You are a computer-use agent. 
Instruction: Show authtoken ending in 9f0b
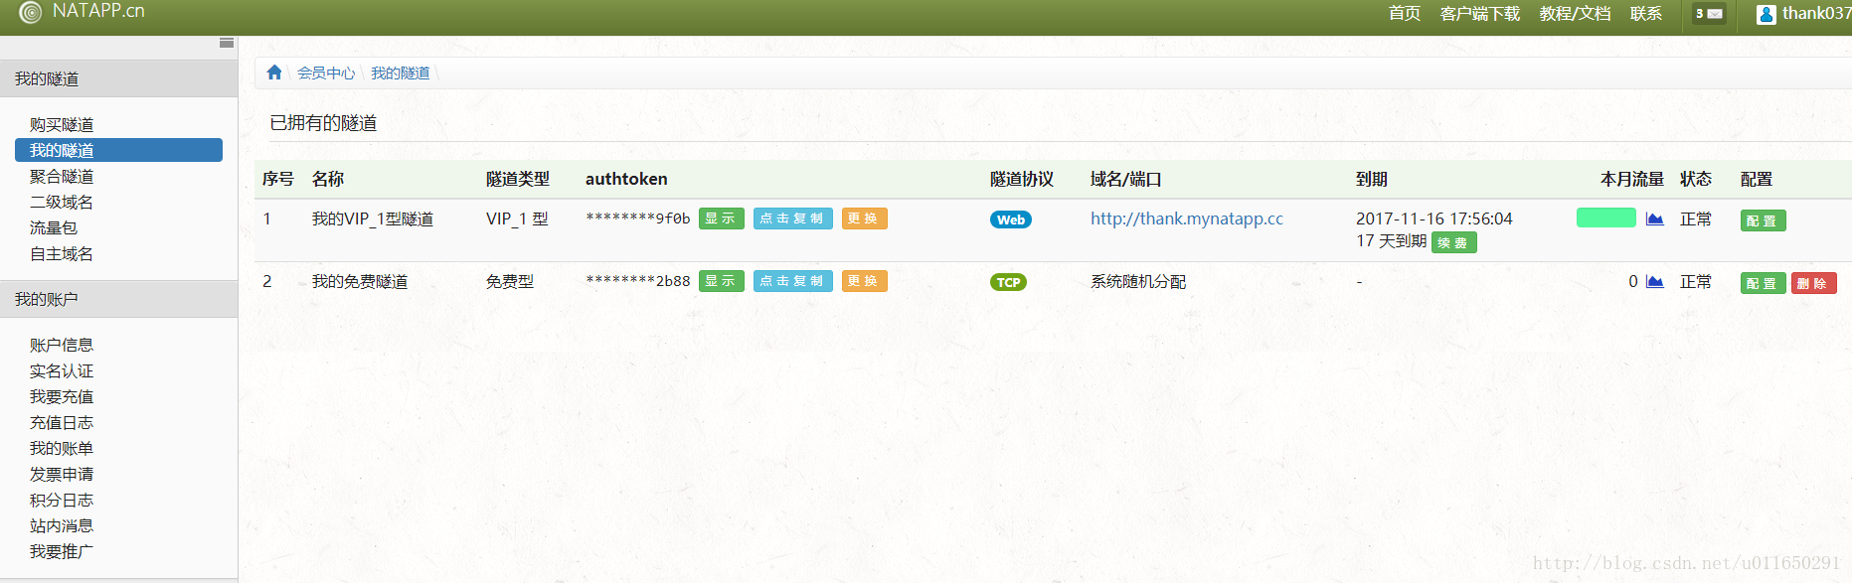tap(721, 219)
